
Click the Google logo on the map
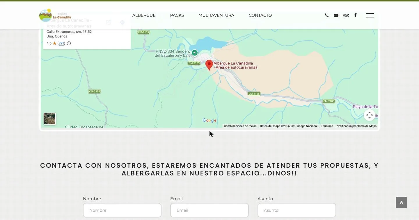(210, 120)
